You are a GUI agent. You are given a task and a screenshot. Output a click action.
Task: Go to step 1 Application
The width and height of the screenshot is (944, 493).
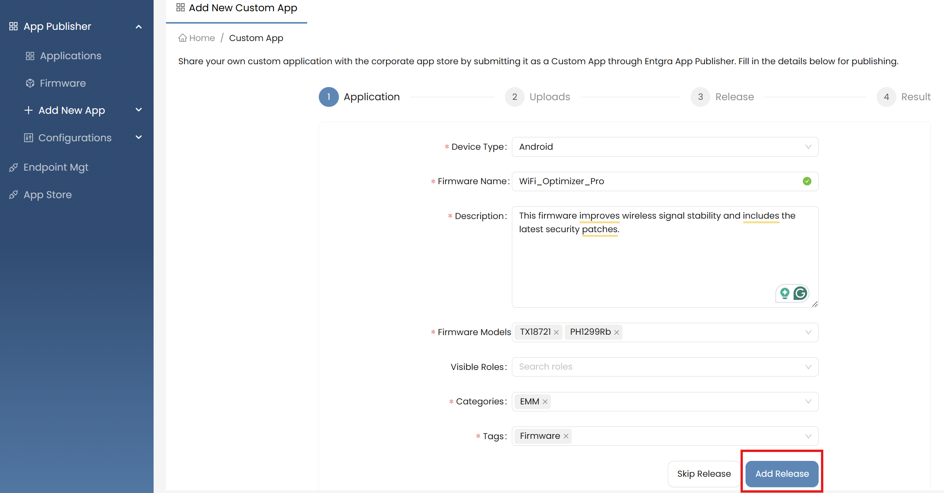359,97
